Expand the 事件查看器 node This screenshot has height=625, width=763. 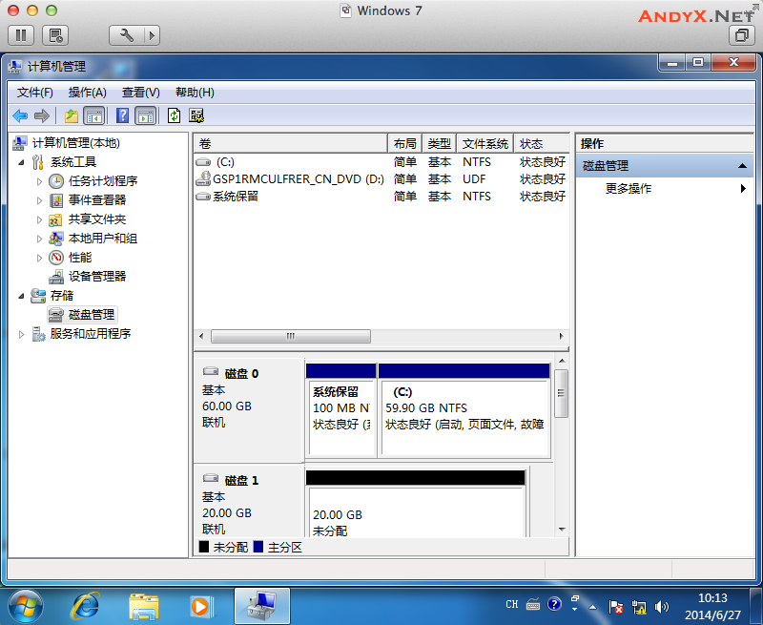[x=39, y=200]
